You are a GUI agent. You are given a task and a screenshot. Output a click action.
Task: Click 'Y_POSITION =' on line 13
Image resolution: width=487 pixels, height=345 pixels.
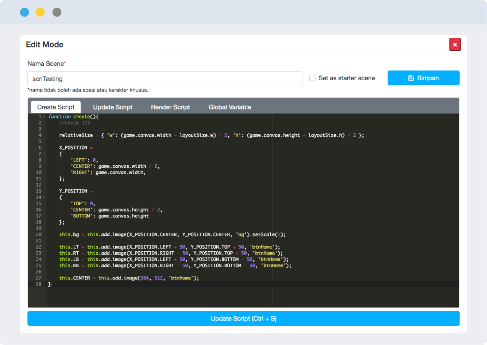tap(76, 191)
